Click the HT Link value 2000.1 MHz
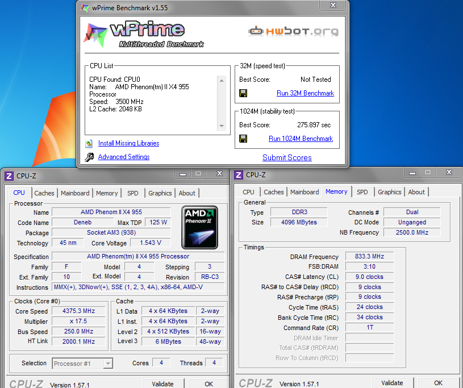 [x=78, y=341]
